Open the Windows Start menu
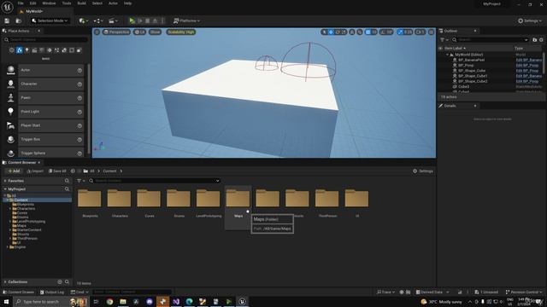 click(6, 302)
